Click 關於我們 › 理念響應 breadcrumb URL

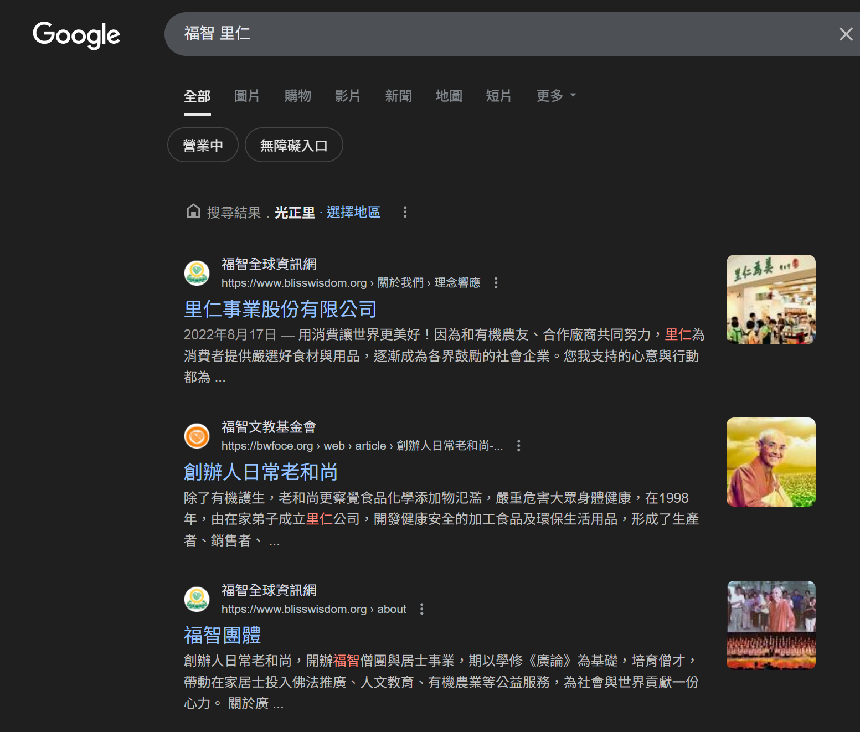point(429,283)
